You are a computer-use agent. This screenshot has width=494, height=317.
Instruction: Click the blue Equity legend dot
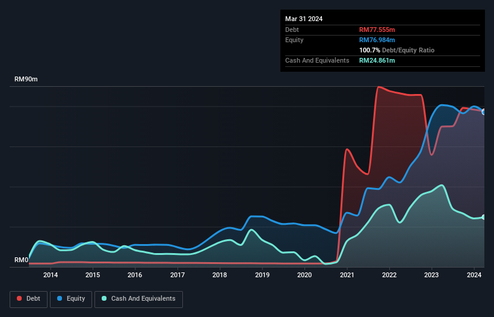coord(60,298)
